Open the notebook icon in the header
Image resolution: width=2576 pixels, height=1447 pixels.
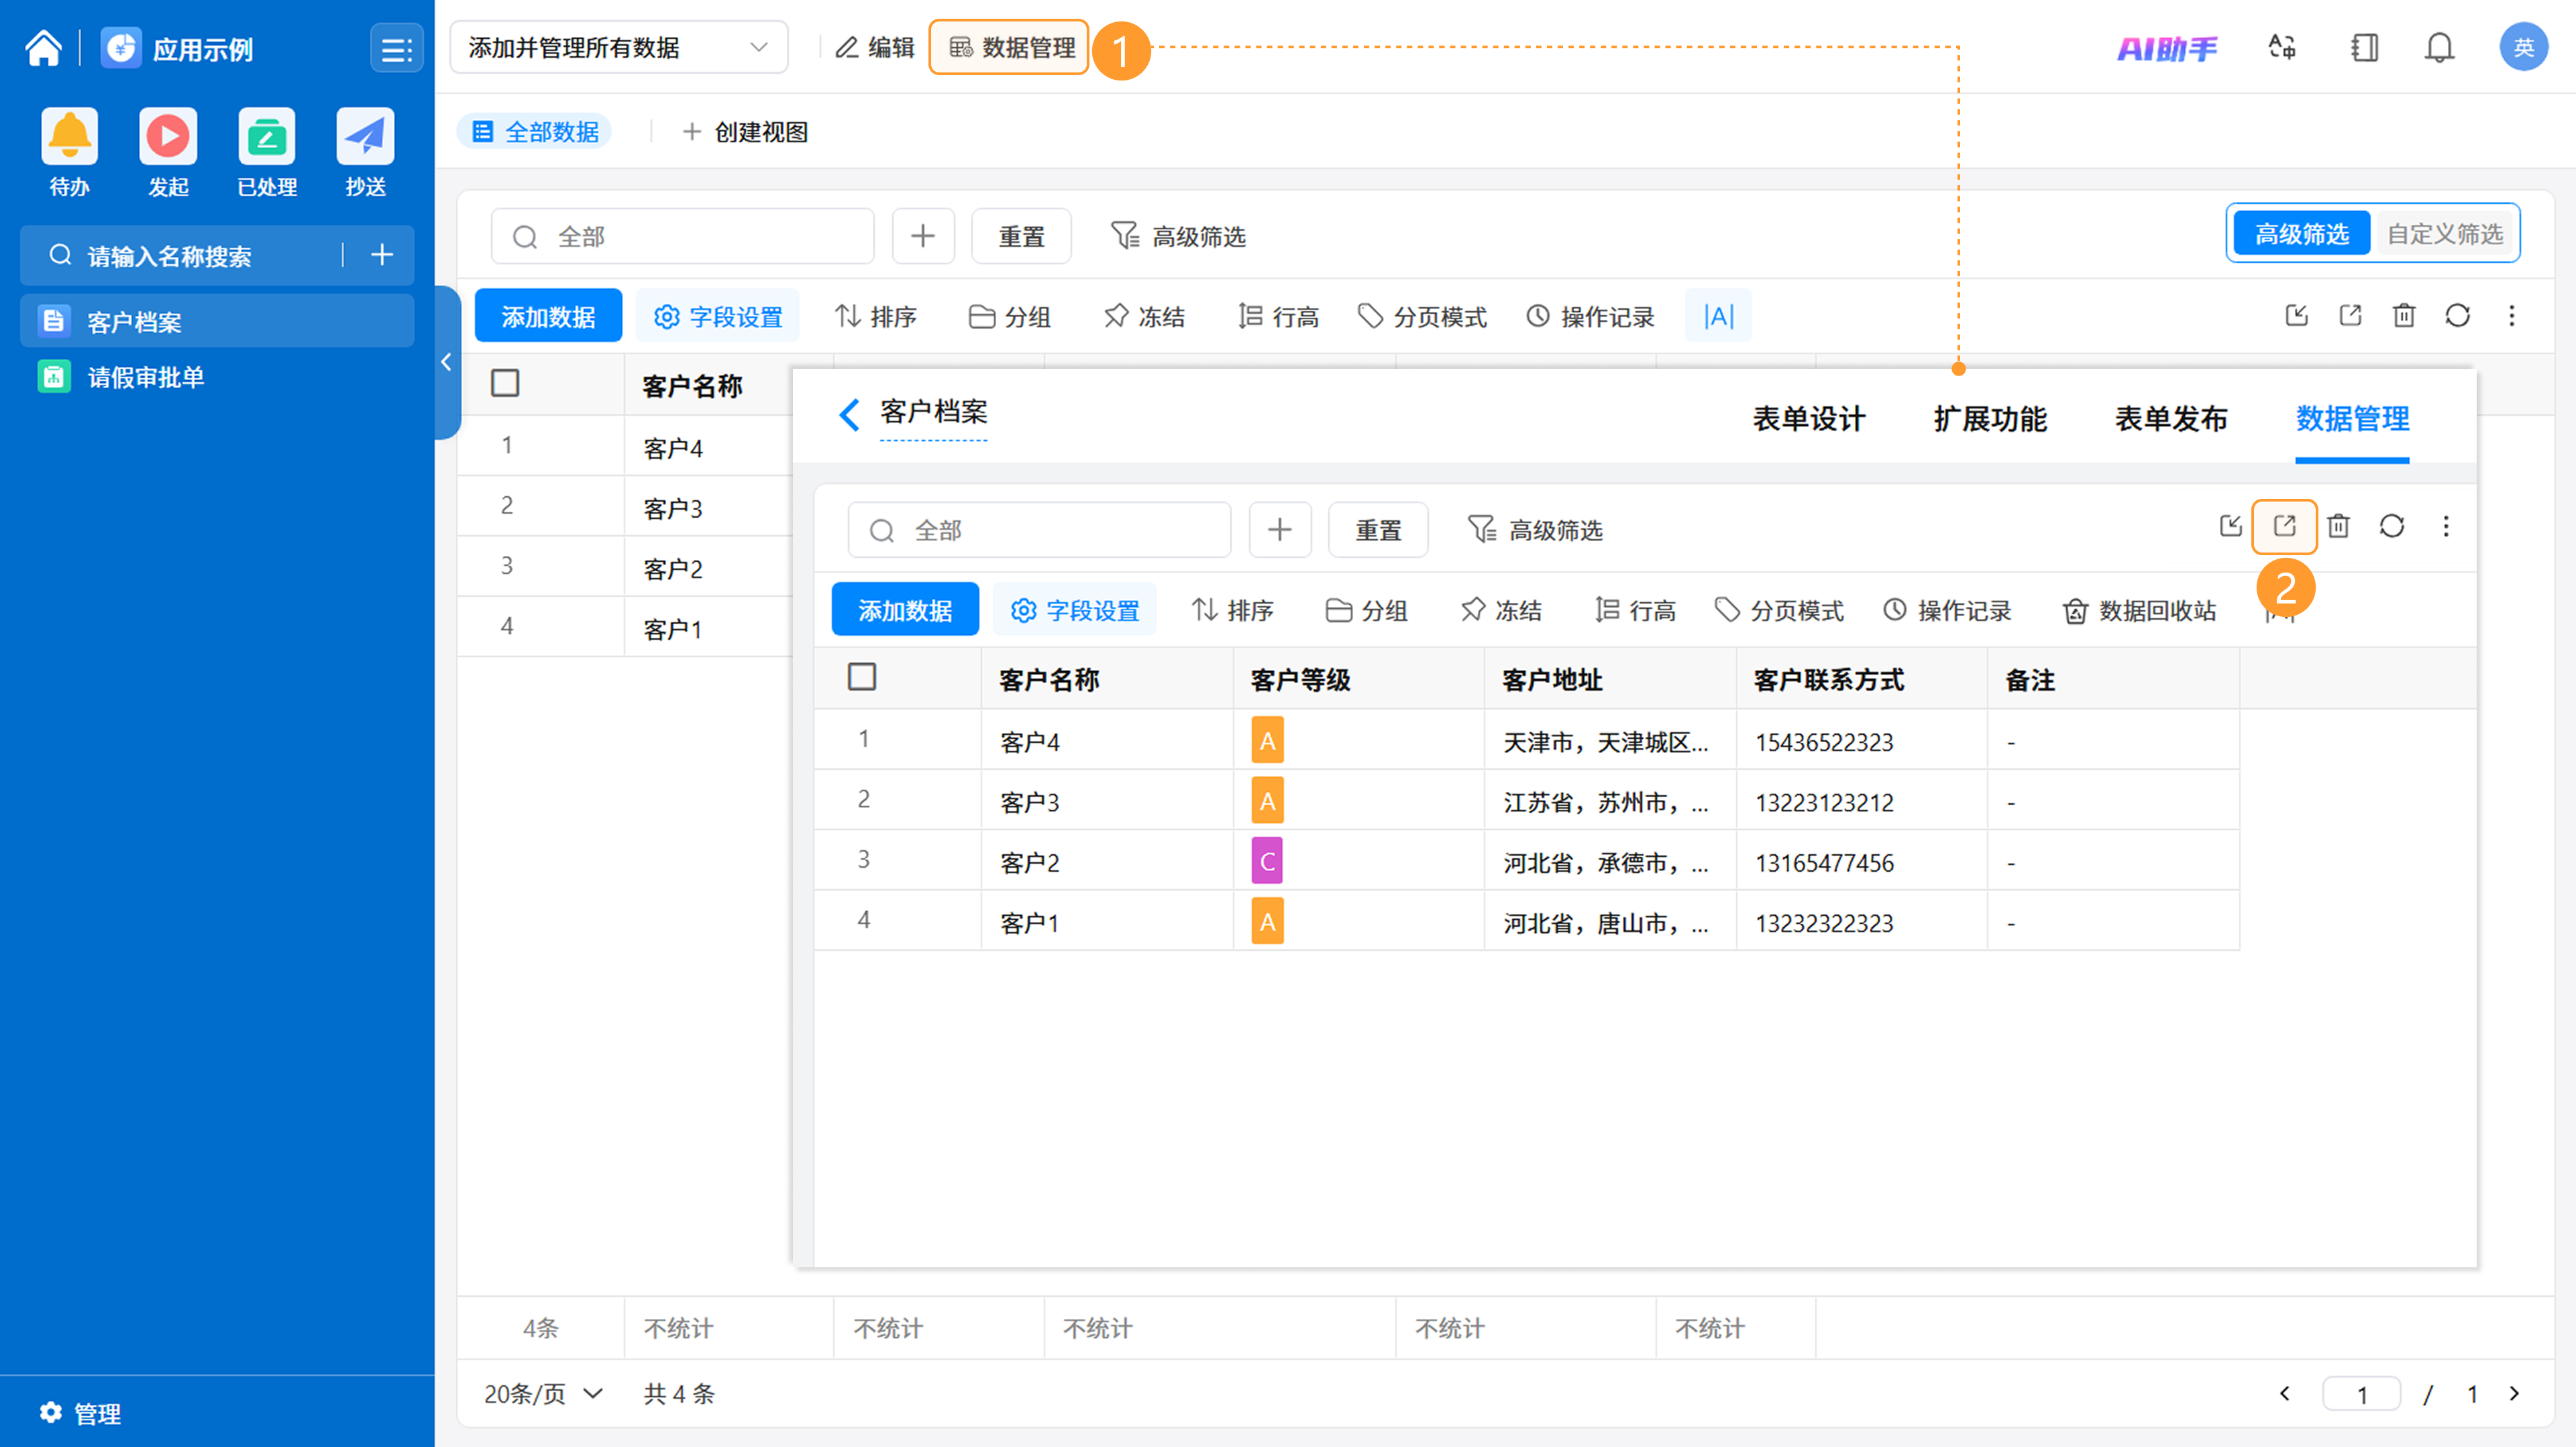[2365, 47]
